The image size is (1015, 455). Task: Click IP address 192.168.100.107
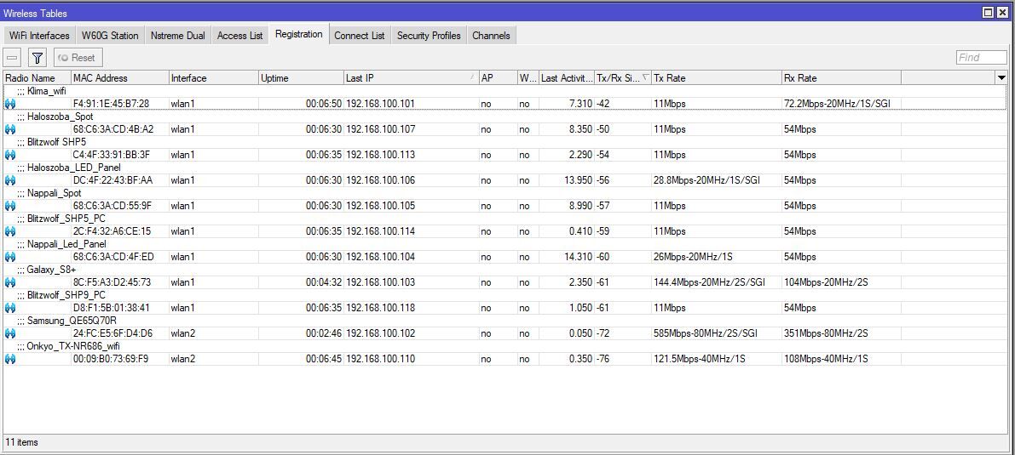tap(381, 129)
